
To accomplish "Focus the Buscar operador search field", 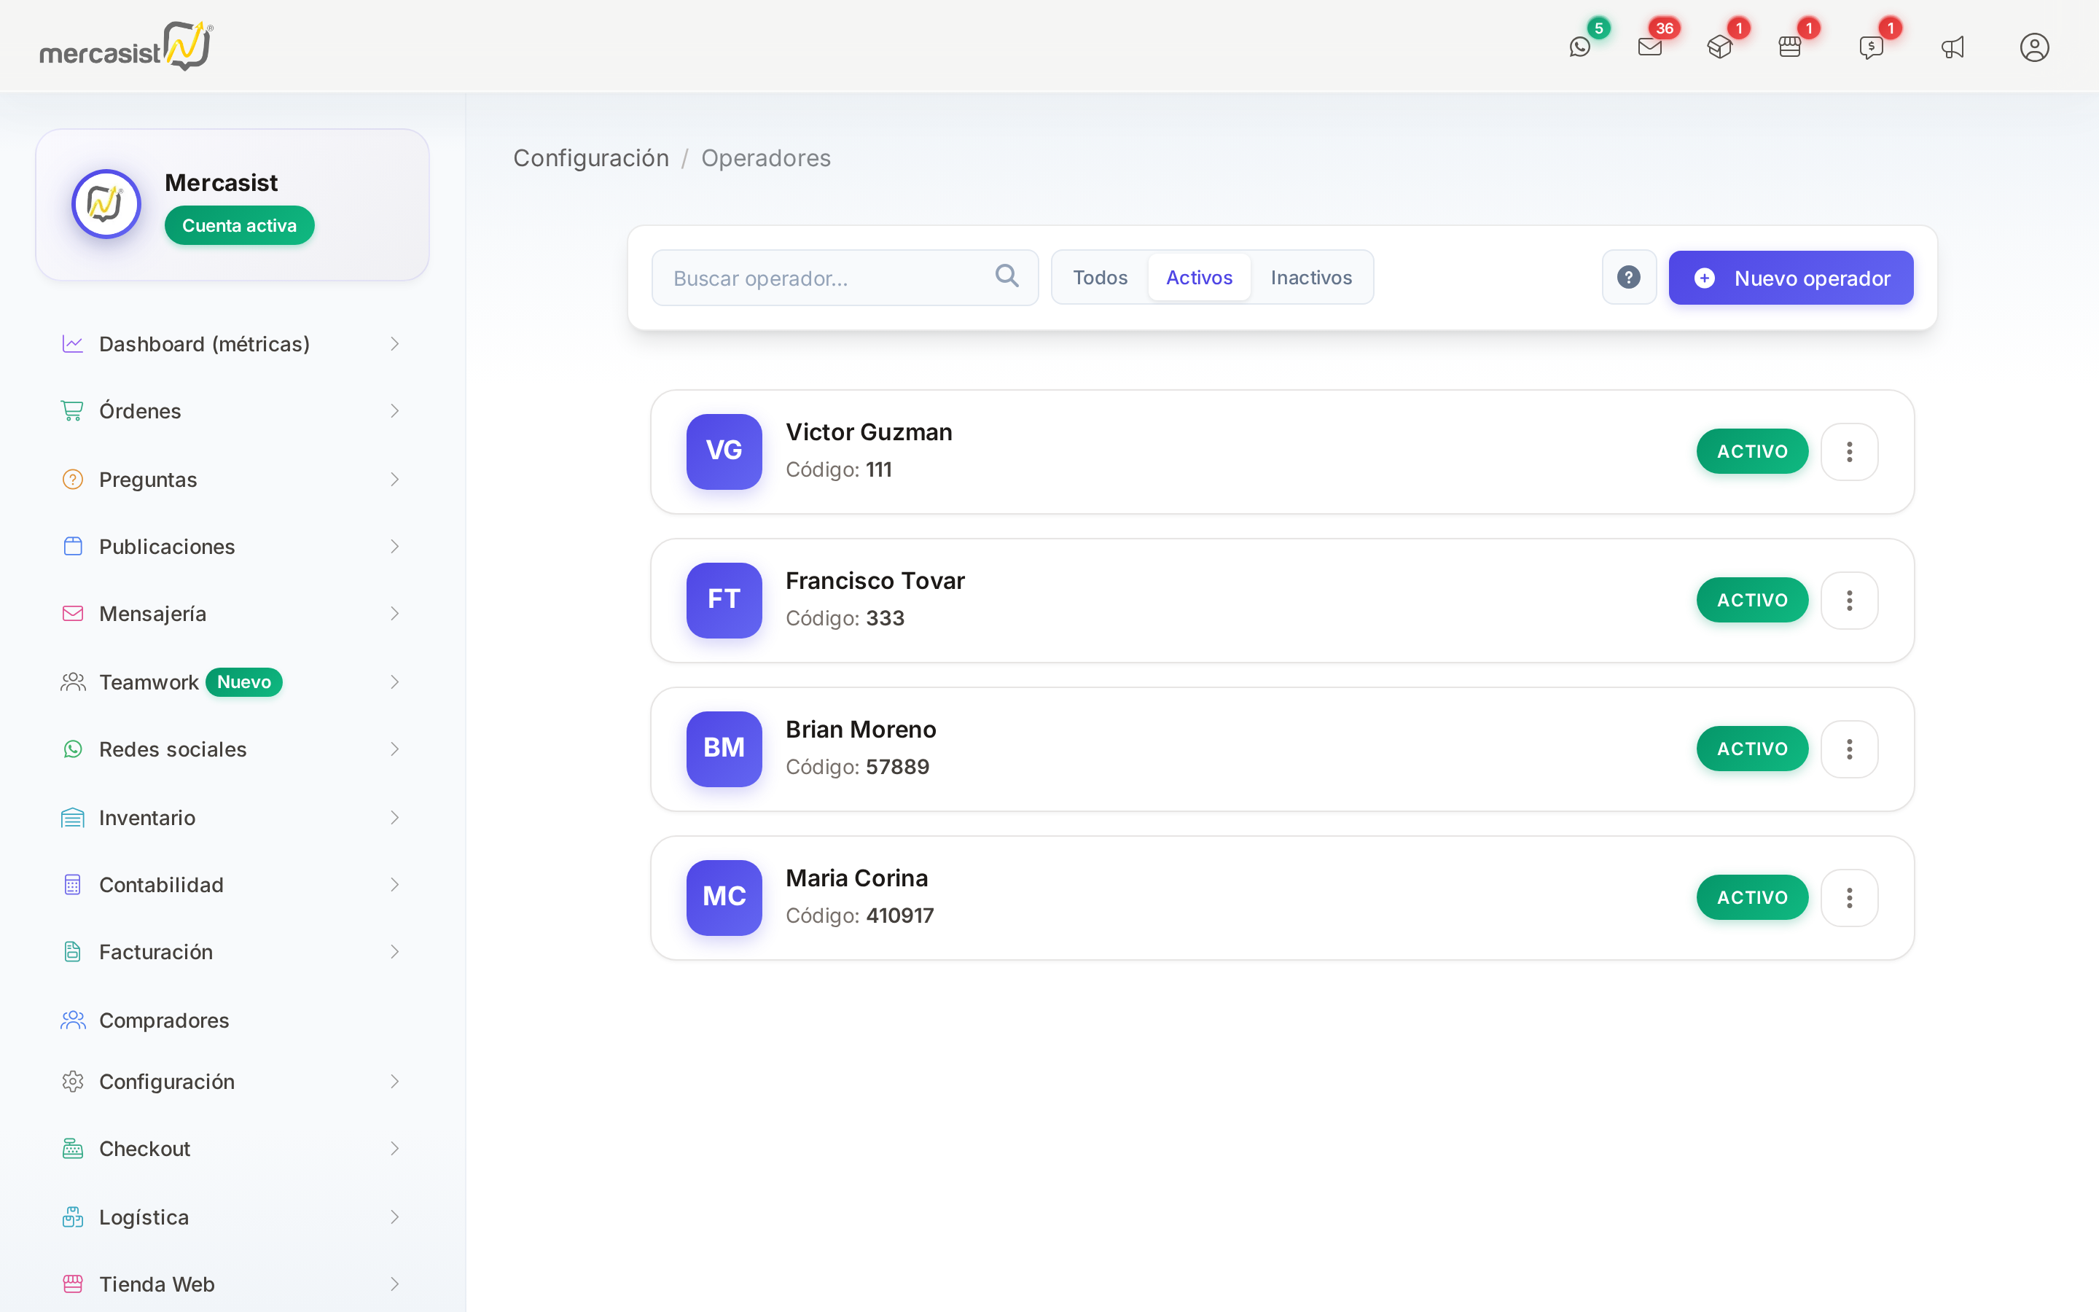I will click(845, 278).
